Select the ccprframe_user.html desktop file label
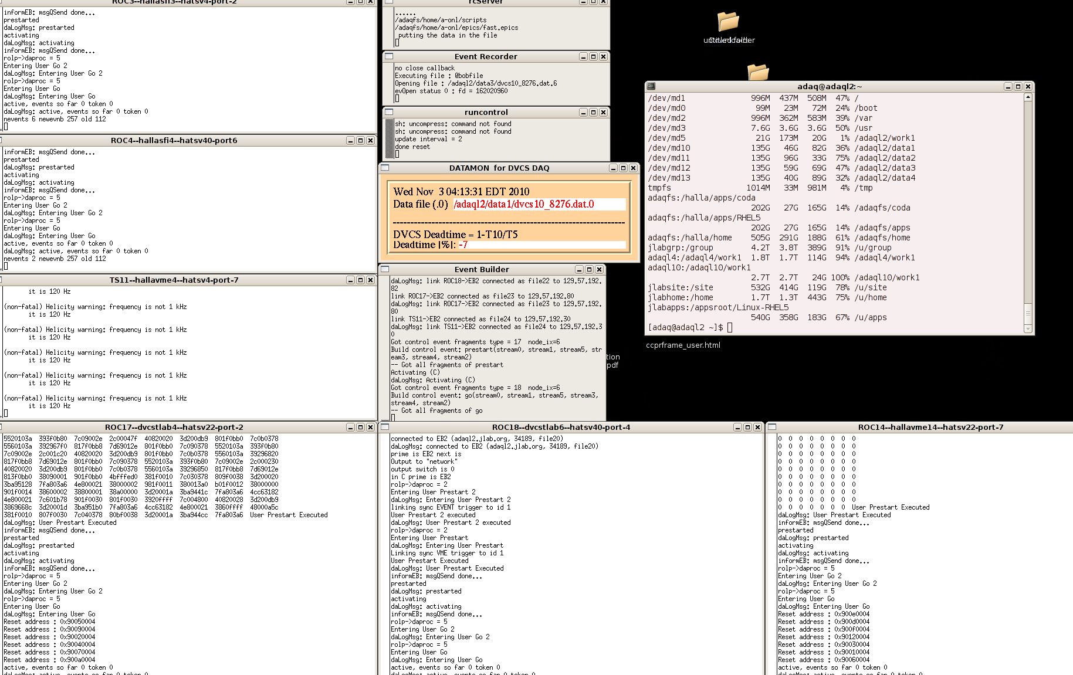1073x675 pixels. pos(683,345)
